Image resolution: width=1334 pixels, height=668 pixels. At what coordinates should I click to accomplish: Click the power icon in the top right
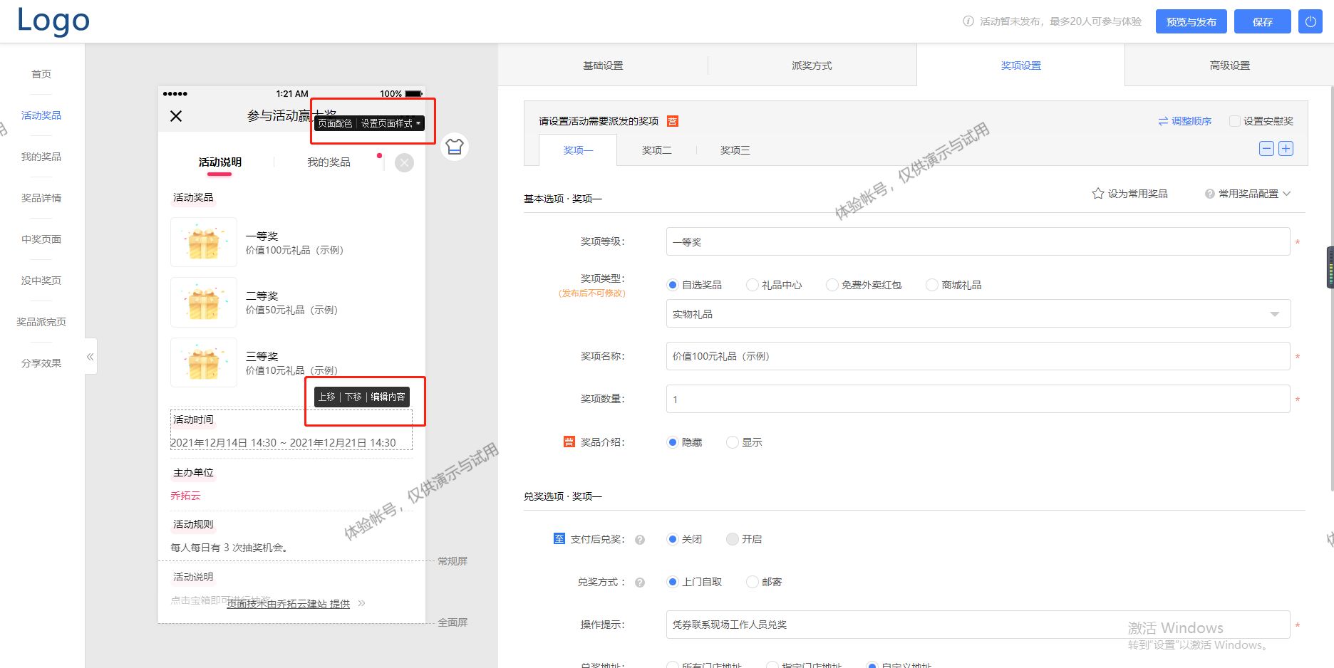(x=1310, y=21)
